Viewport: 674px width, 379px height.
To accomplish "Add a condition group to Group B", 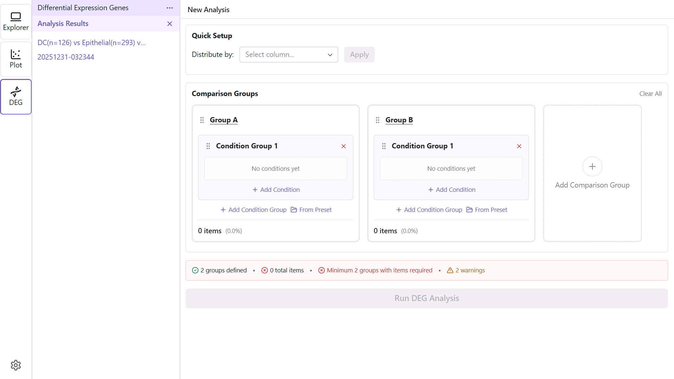I will coord(429,210).
